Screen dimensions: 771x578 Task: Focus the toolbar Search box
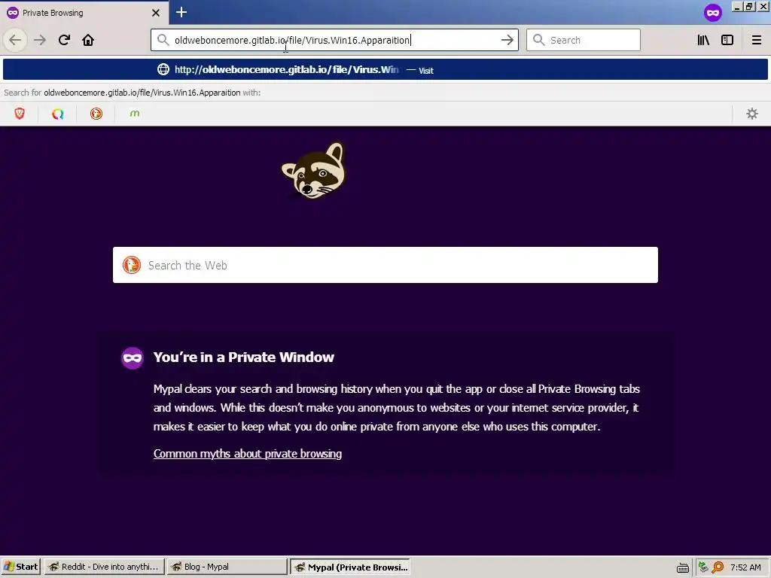coord(584,40)
